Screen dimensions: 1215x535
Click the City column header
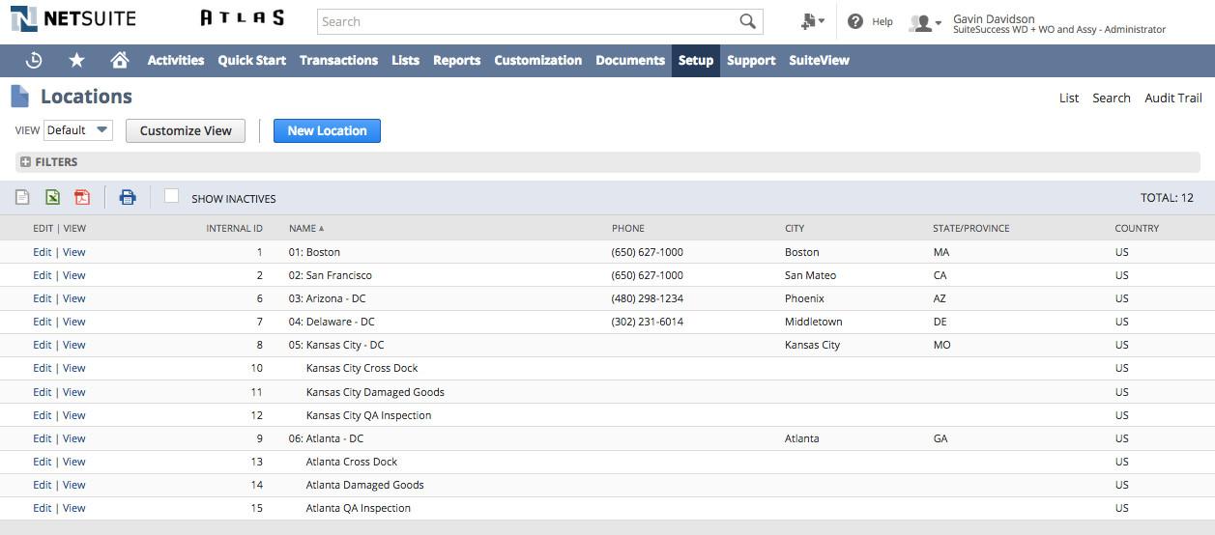795,229
